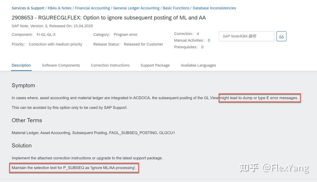The image size is (317, 182).
Task: Click the Correction count value 4
Action: 198,34
